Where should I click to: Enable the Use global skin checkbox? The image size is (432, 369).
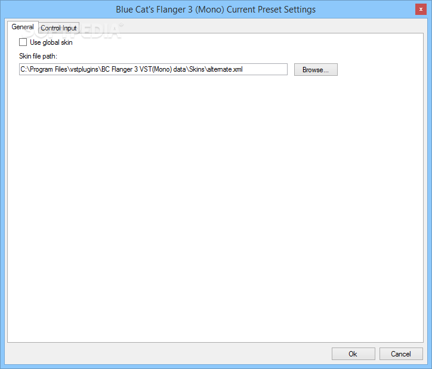tap(23, 42)
